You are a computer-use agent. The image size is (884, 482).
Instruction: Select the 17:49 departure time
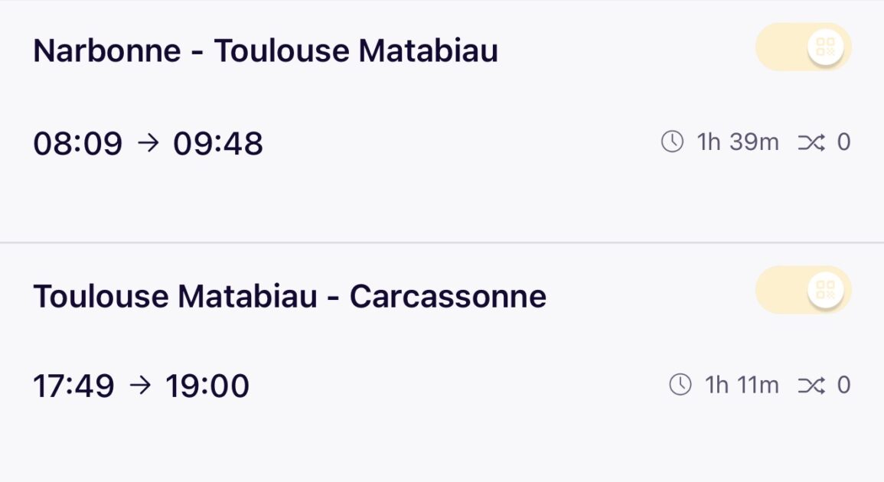pyautogui.click(x=73, y=386)
